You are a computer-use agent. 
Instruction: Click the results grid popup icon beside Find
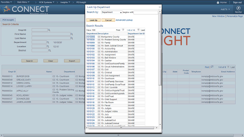[x=212, y=67]
